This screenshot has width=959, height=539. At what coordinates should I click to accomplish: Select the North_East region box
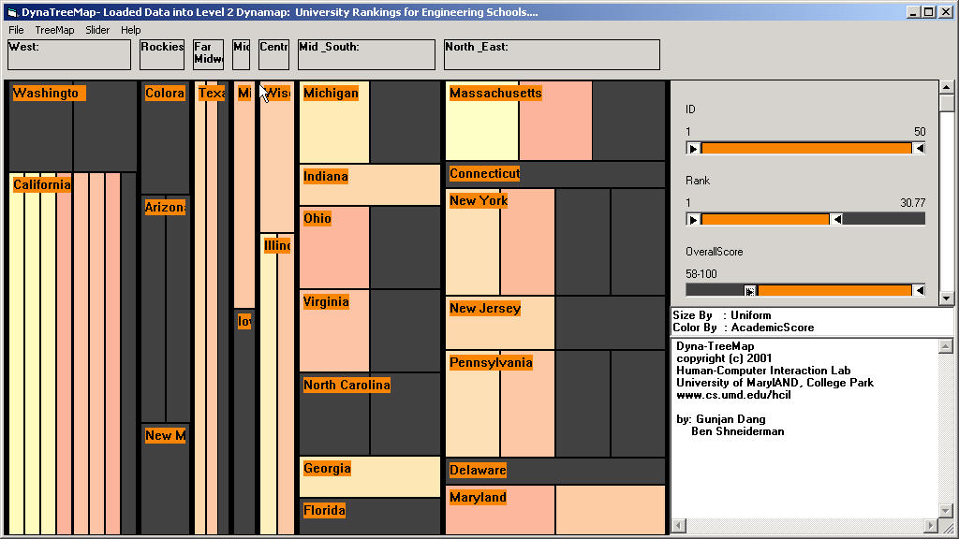551,55
